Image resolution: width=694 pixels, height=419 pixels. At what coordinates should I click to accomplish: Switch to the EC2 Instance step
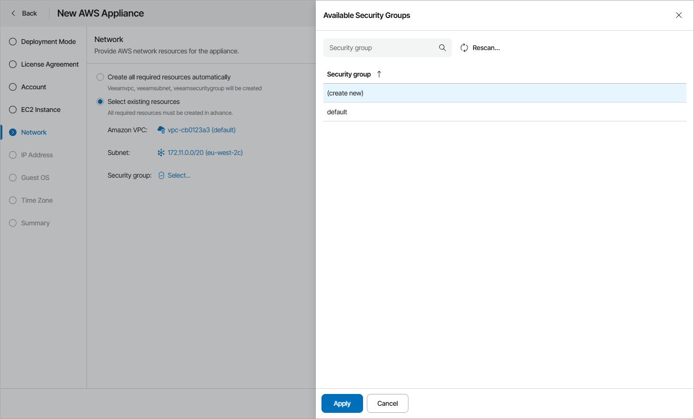(x=41, y=110)
